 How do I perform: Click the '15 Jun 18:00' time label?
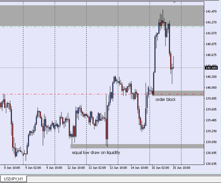pos(181,168)
